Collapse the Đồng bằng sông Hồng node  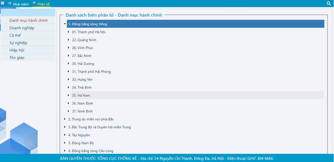[x=65, y=24]
